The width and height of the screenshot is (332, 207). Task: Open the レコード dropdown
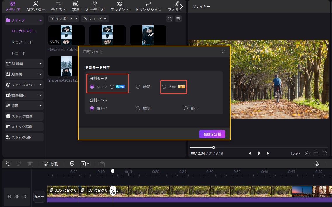click(x=95, y=19)
